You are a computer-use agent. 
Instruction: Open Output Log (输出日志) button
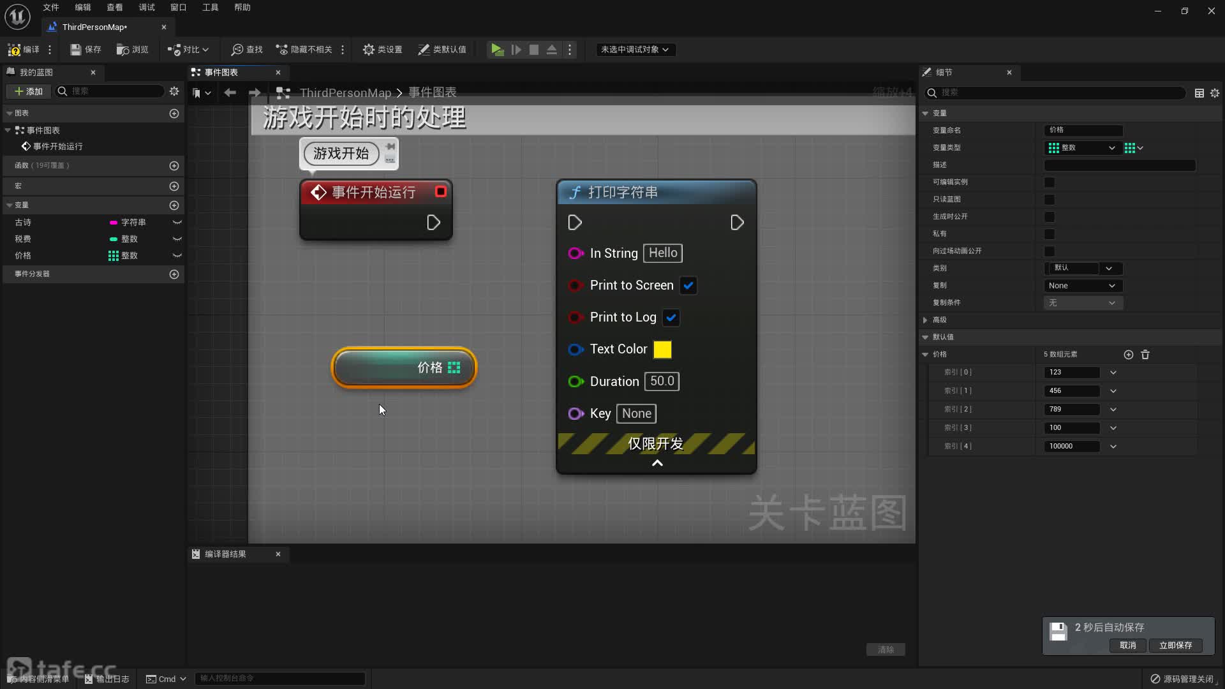(x=107, y=679)
